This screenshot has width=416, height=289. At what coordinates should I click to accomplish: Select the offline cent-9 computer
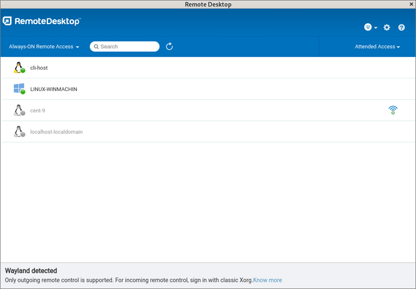[x=37, y=111]
